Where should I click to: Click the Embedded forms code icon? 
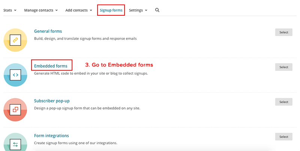coord(15,75)
